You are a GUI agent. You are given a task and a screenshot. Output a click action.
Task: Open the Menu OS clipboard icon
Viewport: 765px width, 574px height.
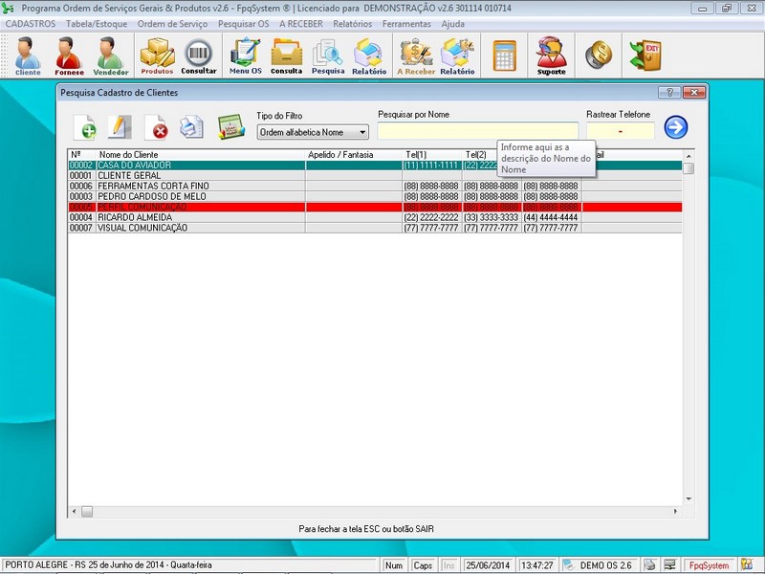click(x=245, y=56)
